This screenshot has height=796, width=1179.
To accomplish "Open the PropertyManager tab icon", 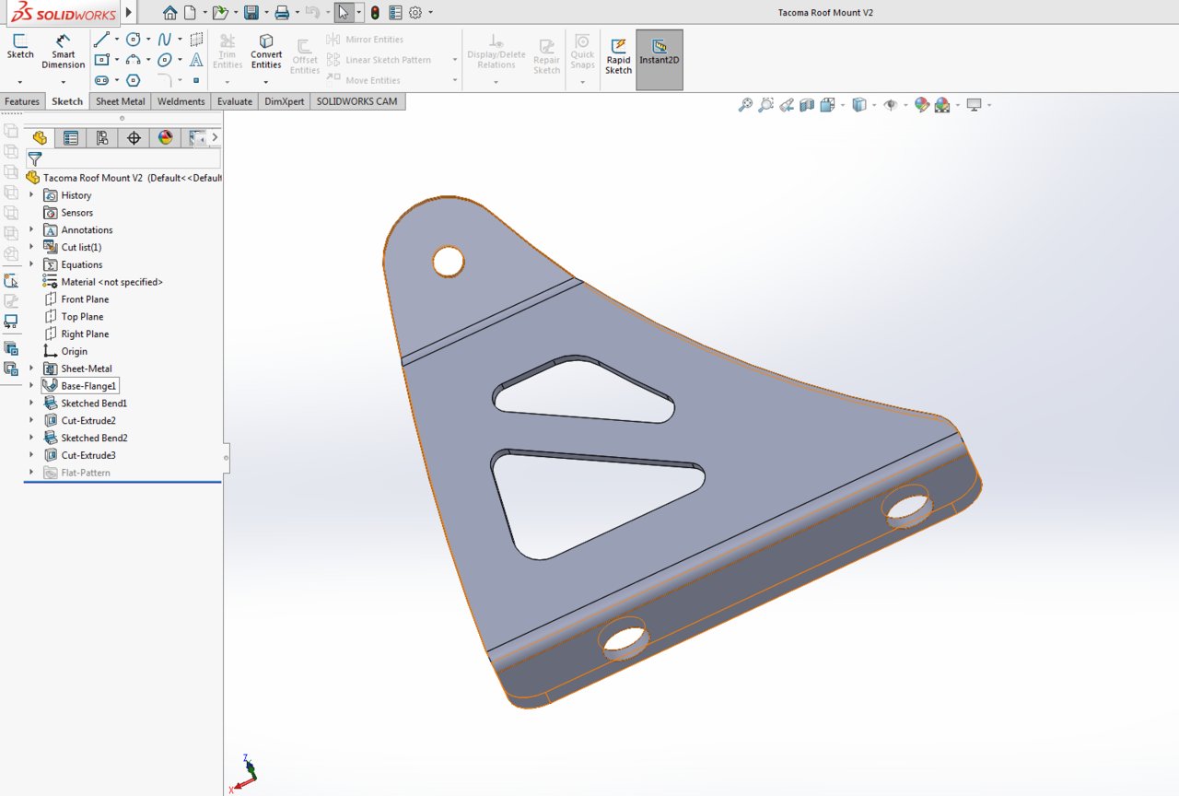I will (70, 138).
